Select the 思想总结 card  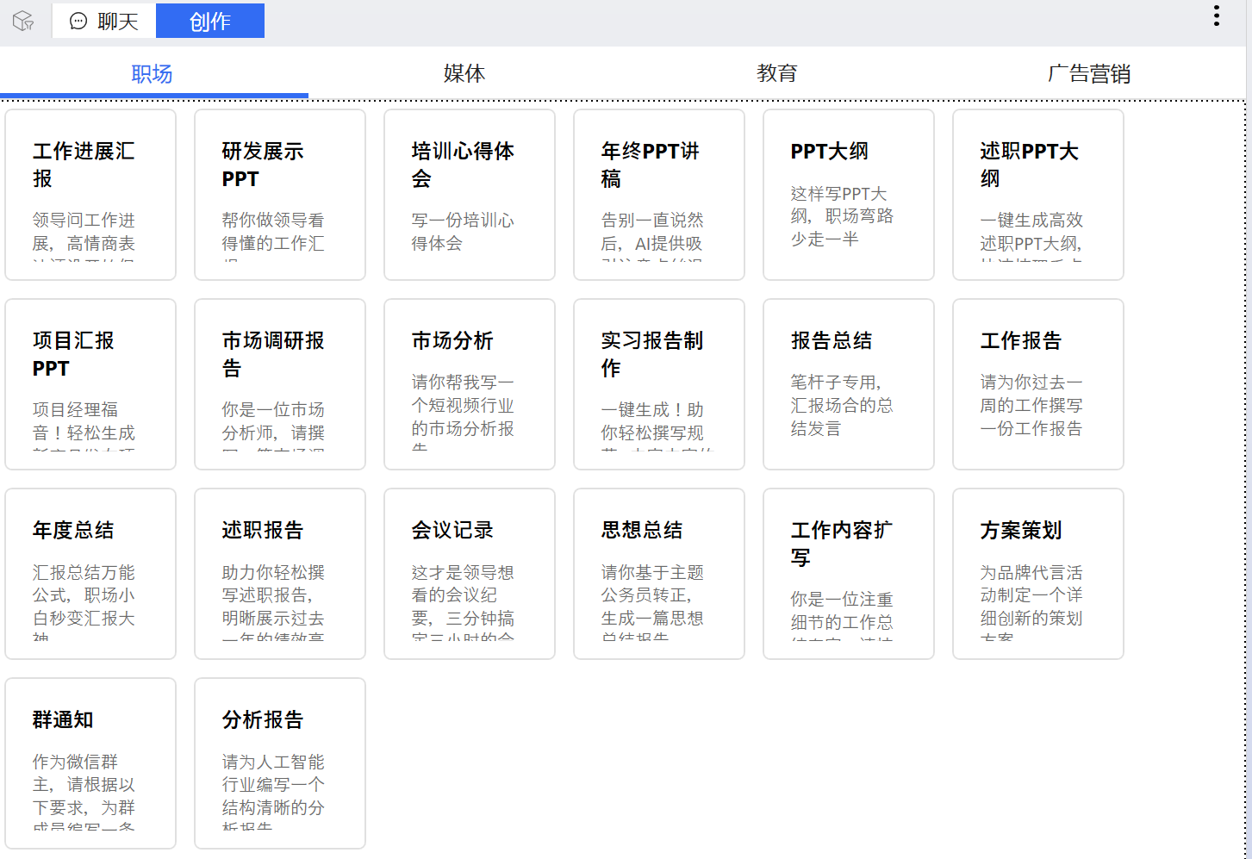click(658, 573)
